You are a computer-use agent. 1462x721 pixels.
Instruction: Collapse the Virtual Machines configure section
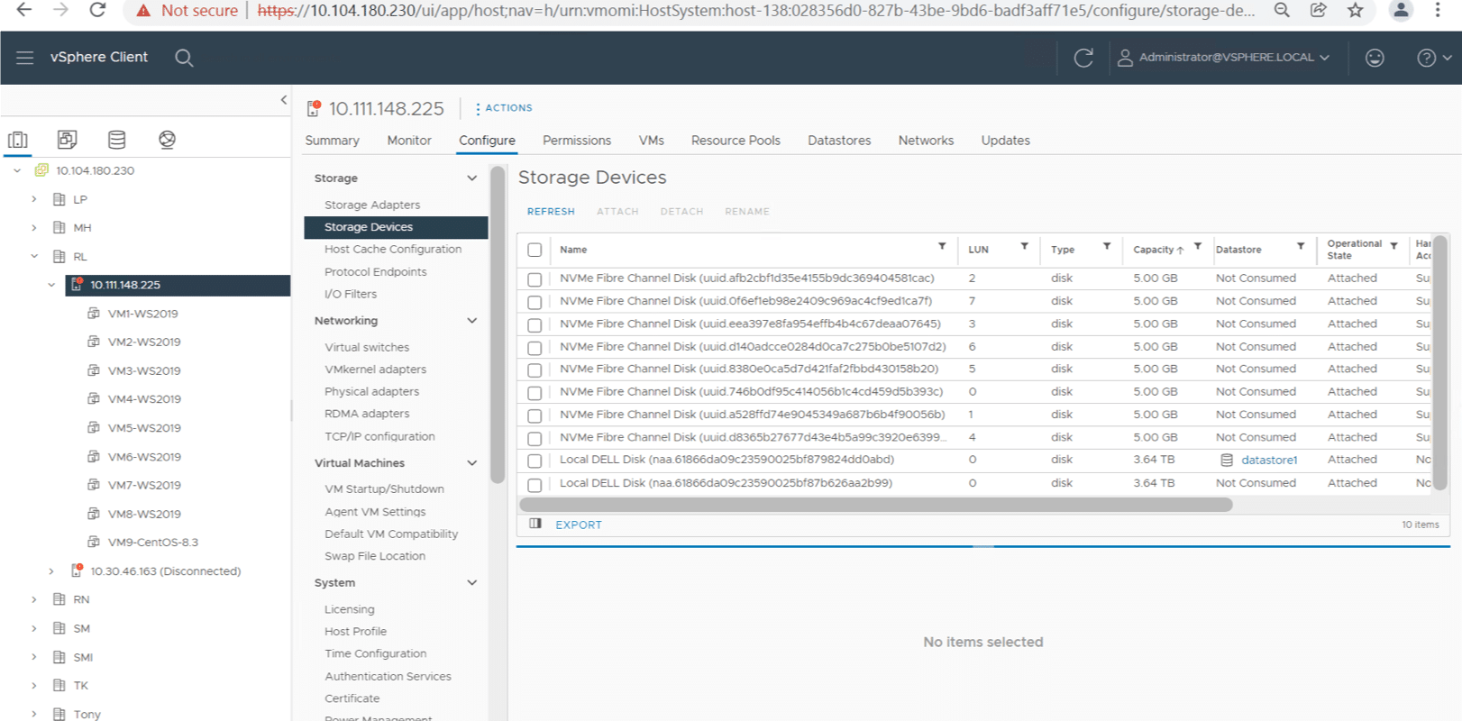point(471,463)
